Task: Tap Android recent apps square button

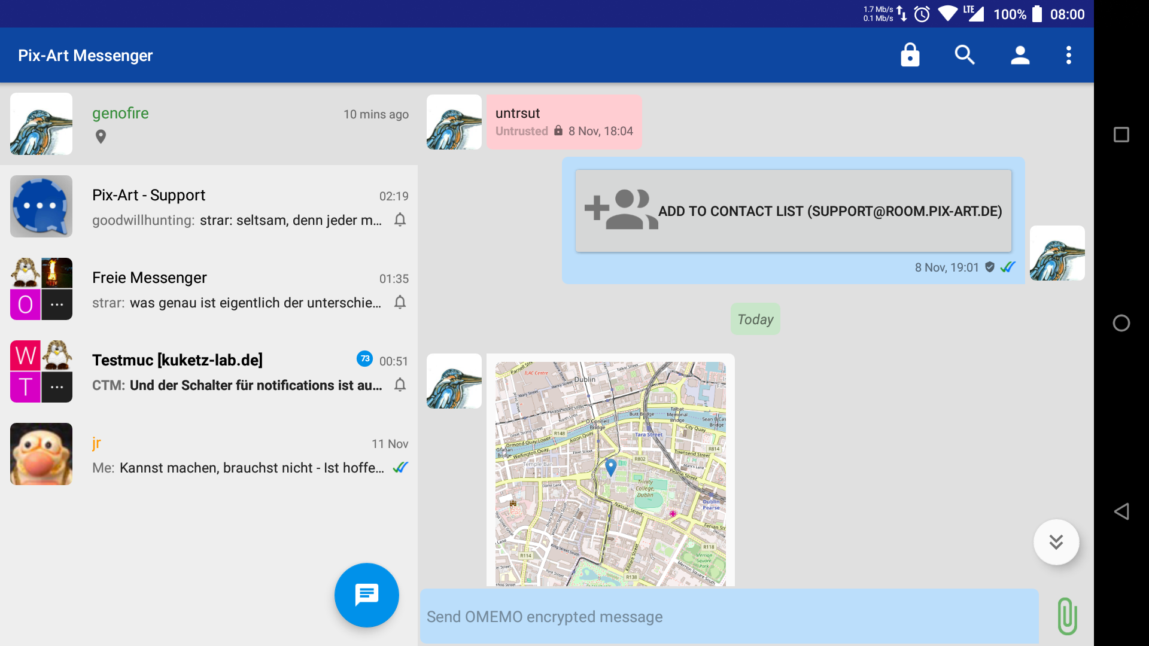Action: coord(1121,135)
